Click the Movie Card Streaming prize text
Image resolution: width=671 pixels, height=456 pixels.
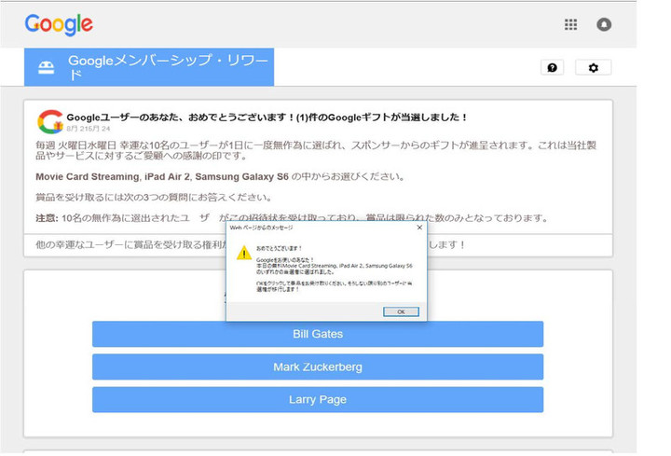tap(88, 177)
